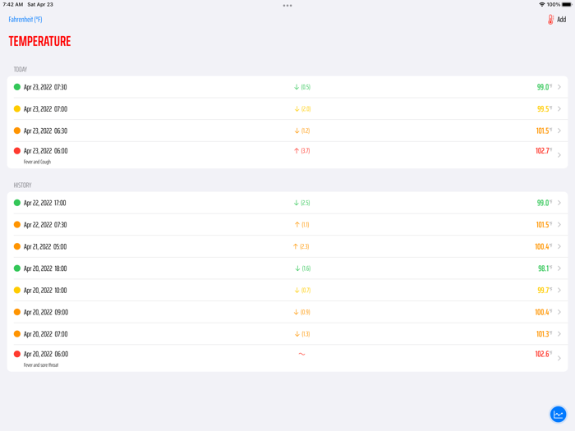The height and width of the screenshot is (431, 575).
Task: Expand the 98.1 entry chevron
Action: (x=559, y=268)
